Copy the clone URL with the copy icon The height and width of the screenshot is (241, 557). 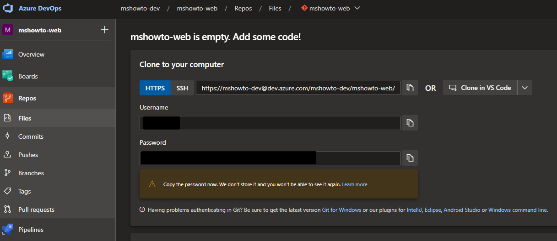(x=410, y=88)
